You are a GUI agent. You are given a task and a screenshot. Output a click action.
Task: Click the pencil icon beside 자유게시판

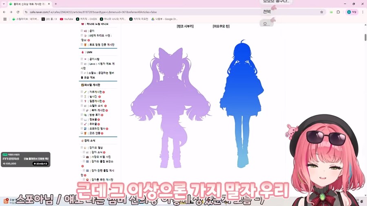(86, 92)
